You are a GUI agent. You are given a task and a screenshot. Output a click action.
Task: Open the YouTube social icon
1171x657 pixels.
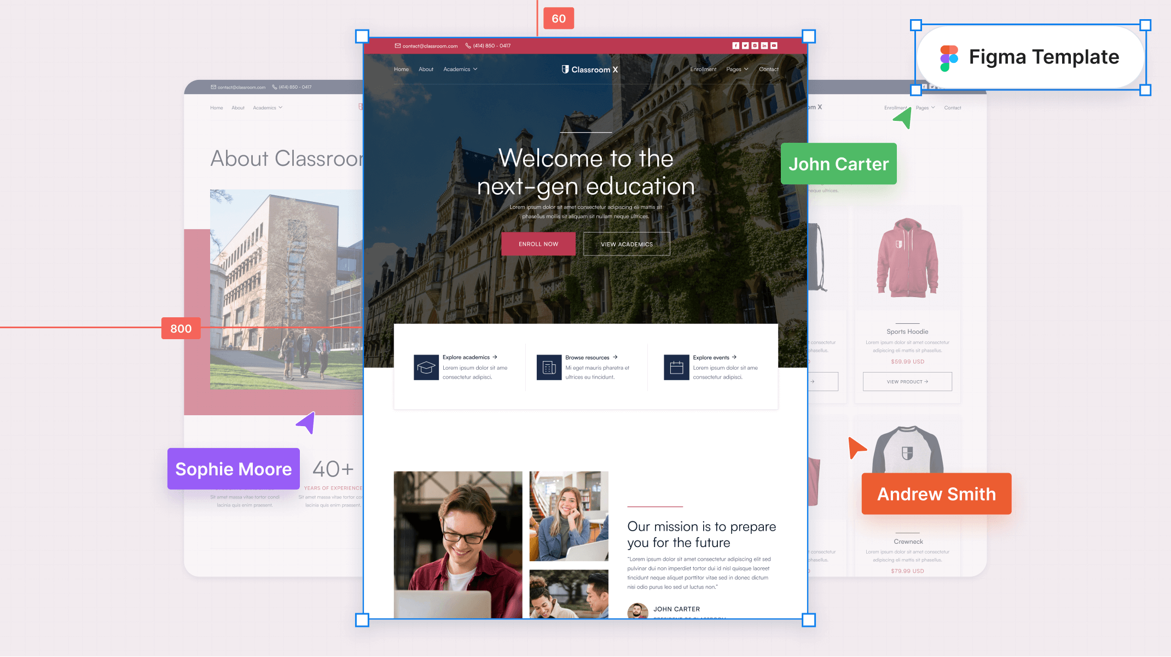click(x=774, y=46)
